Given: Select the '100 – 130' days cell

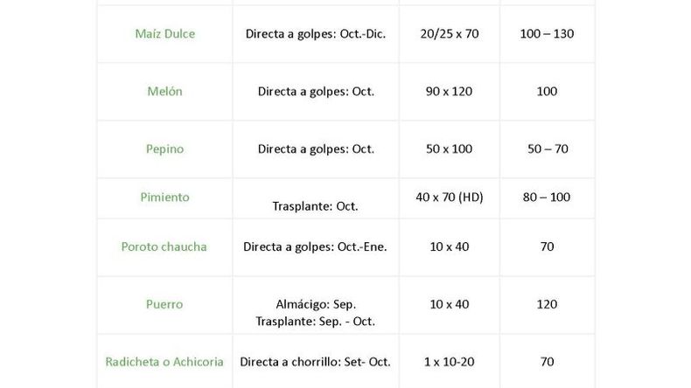Looking at the screenshot, I should (547, 34).
